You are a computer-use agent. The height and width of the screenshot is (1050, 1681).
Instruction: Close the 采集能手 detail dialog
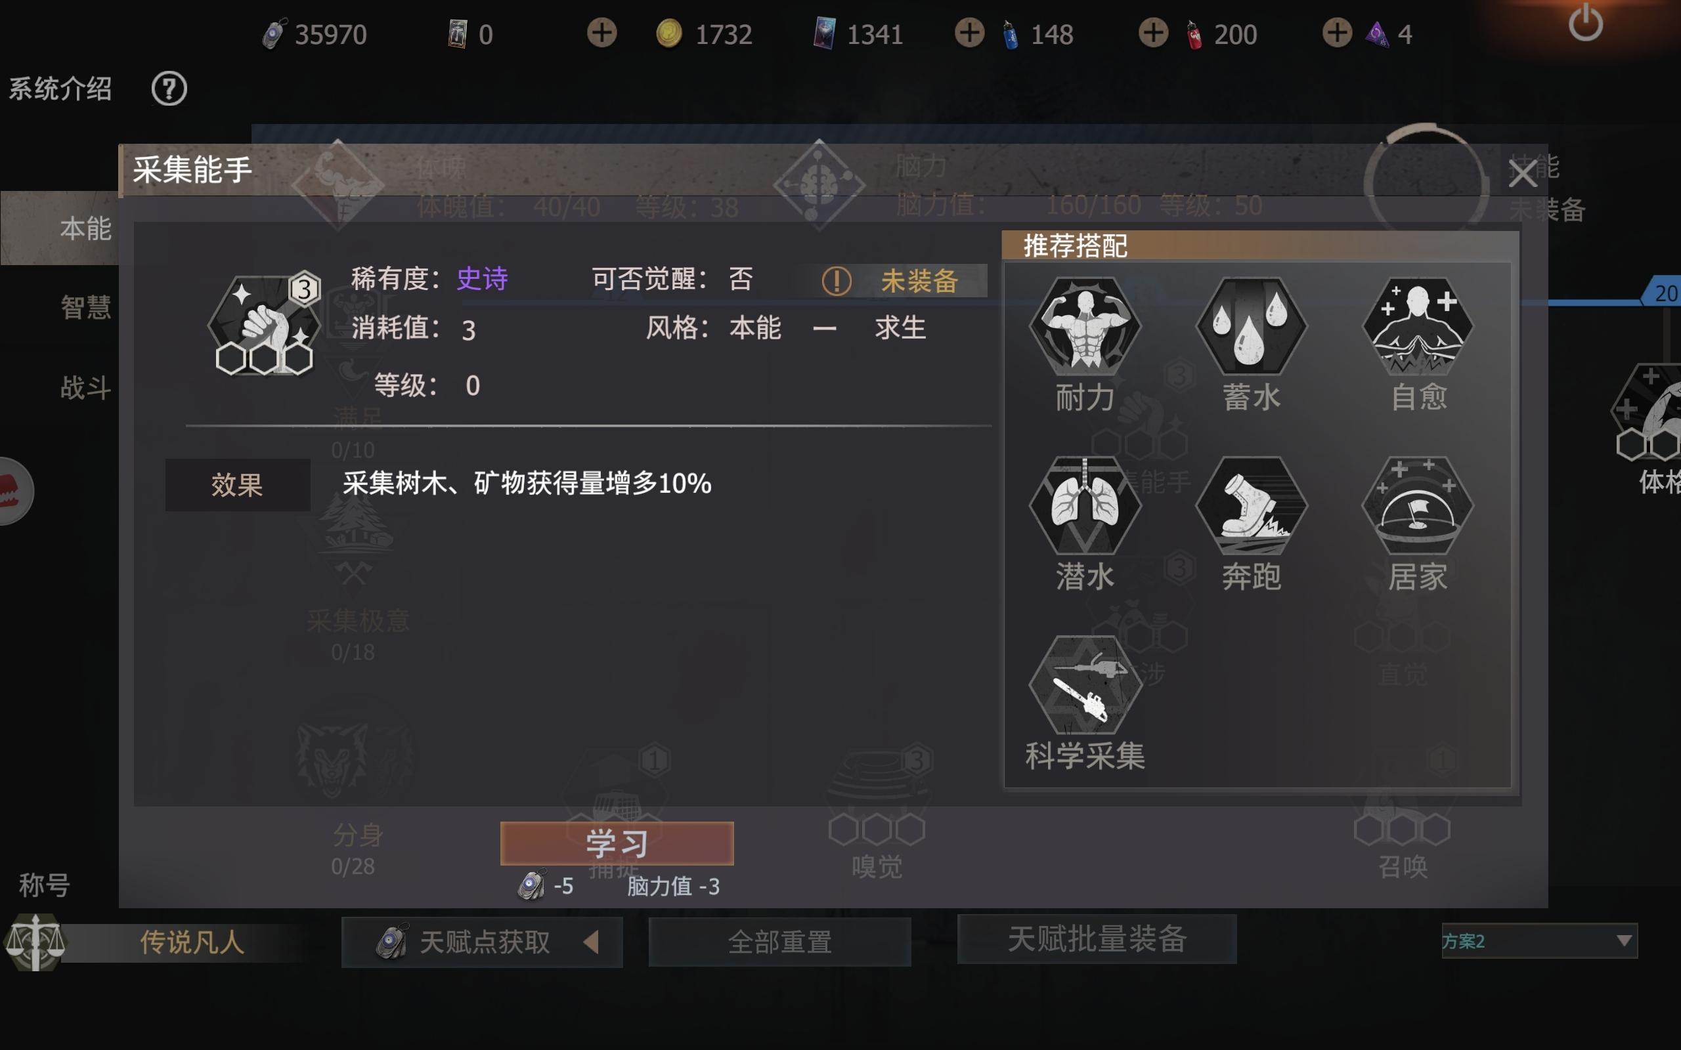(x=1522, y=174)
